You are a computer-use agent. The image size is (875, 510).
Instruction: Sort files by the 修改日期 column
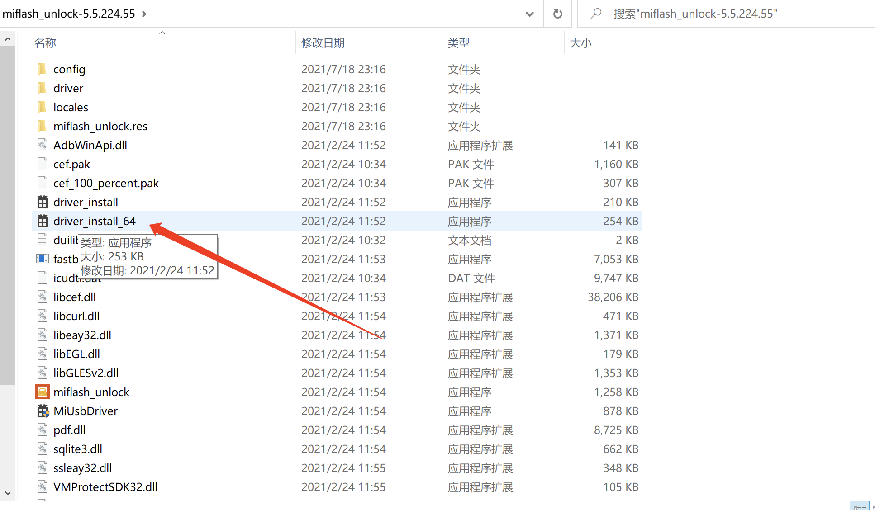(x=323, y=42)
